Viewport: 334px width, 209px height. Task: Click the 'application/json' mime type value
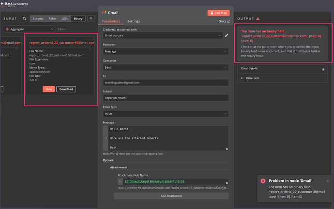click(40, 72)
